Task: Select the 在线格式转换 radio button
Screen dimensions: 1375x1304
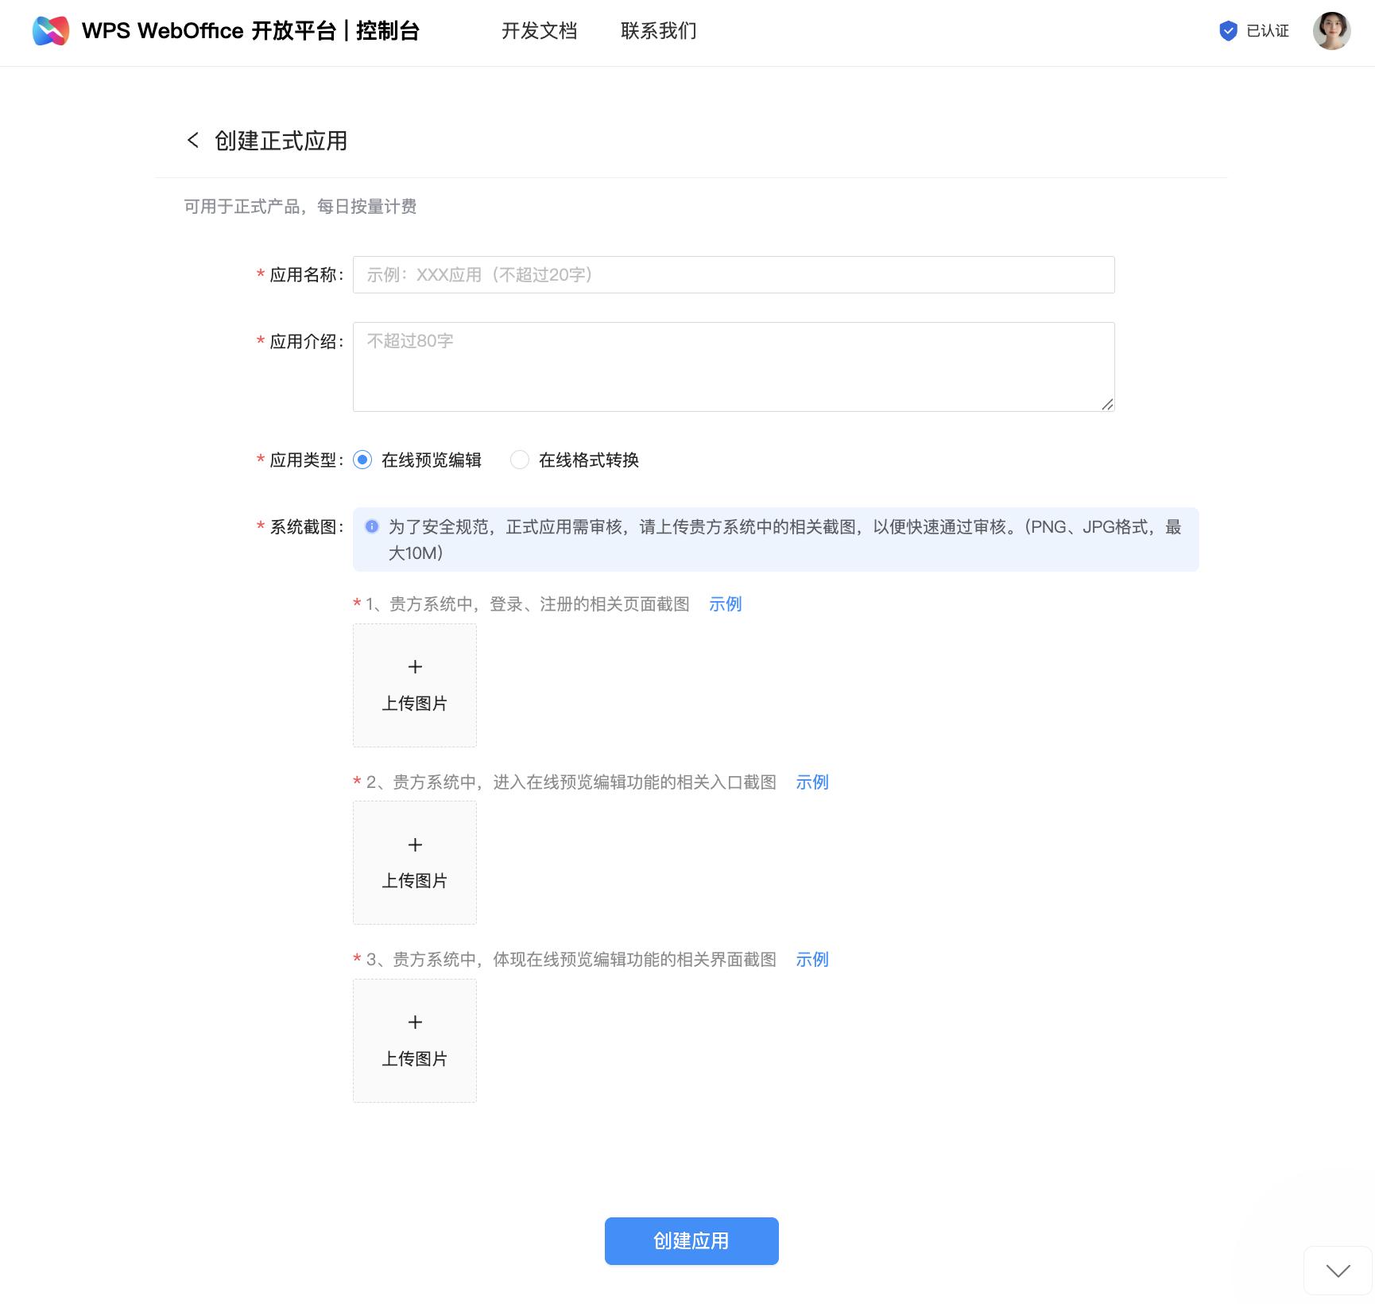Action: [x=520, y=460]
